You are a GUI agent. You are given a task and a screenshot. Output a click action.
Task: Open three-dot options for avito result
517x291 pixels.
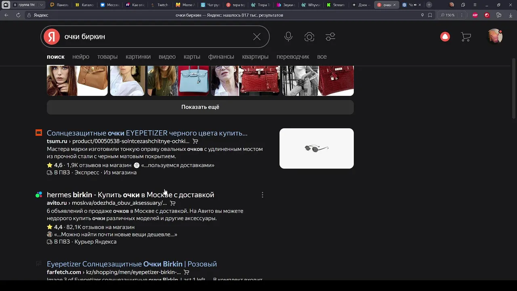click(x=263, y=195)
